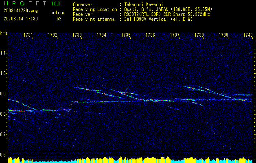256x163 pixels.
Task: Click the filename 2508141730.png
Action: point(21,11)
